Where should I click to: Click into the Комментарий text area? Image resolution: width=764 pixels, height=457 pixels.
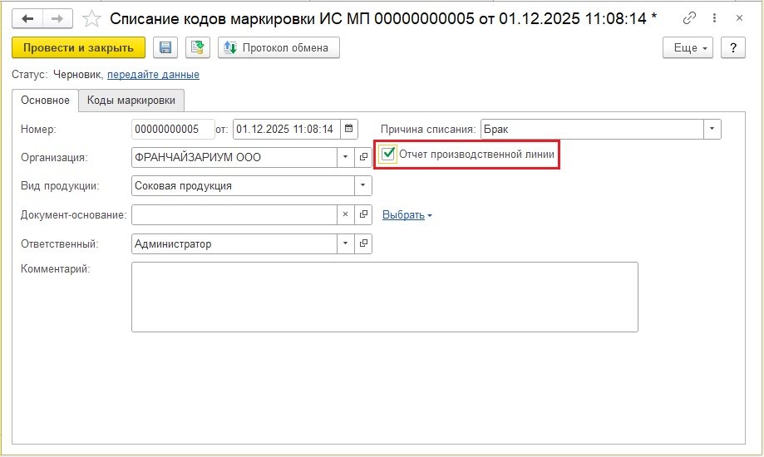point(384,297)
